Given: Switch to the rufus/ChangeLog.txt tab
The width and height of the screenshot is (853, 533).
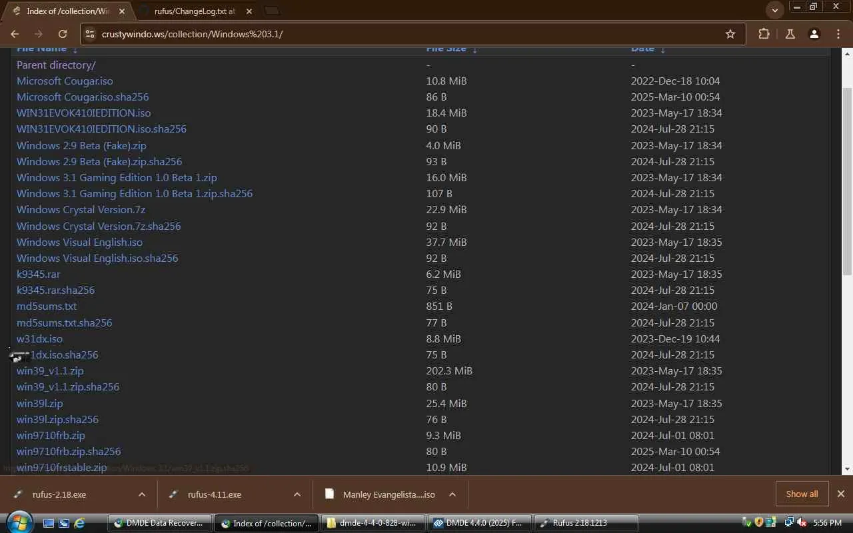Looking at the screenshot, I should tap(195, 11).
